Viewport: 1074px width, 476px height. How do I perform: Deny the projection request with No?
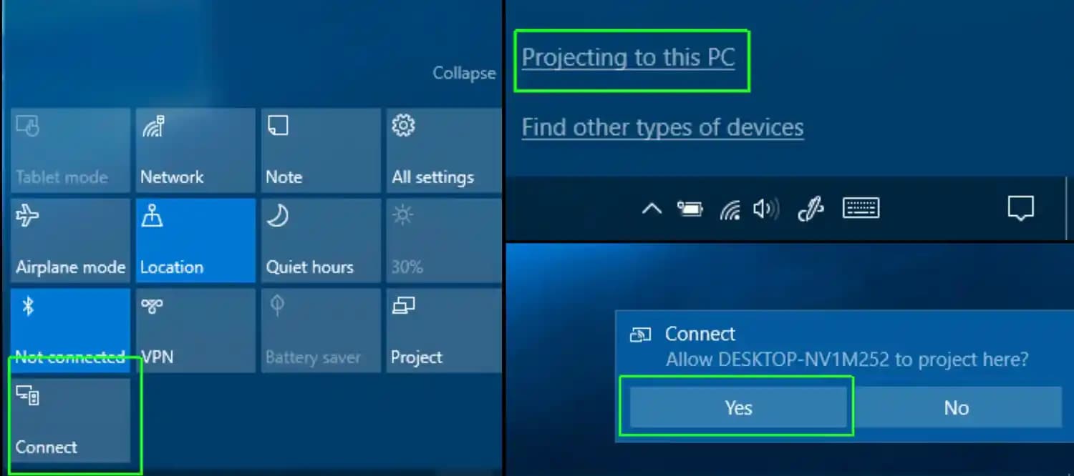click(956, 407)
